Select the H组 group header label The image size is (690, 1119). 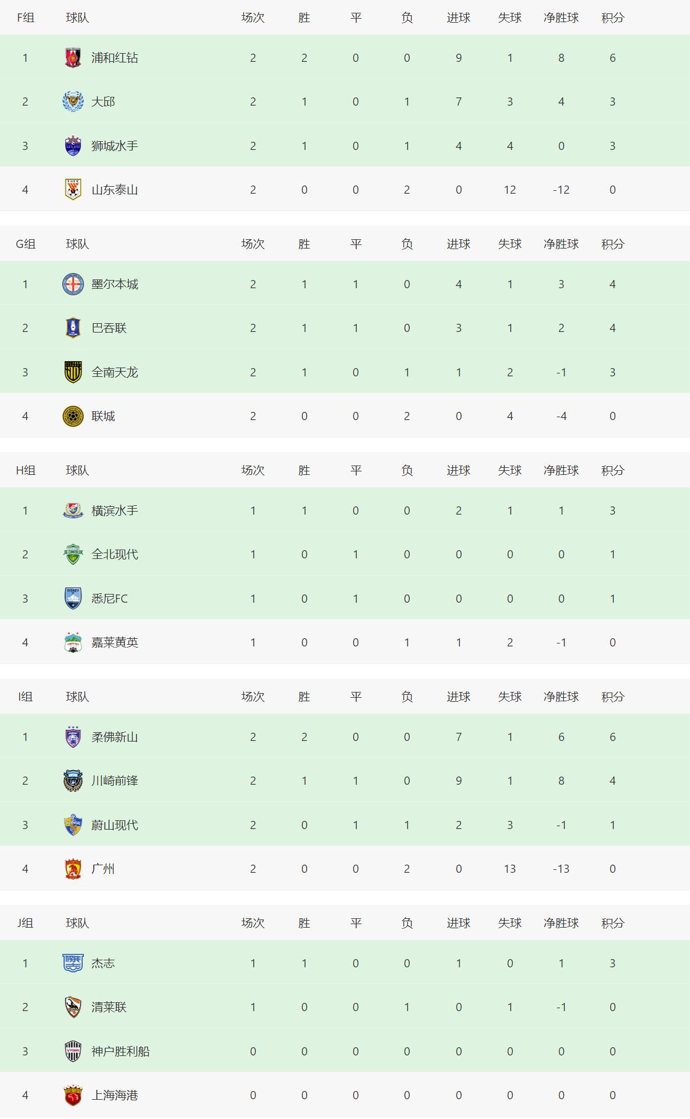point(26,470)
